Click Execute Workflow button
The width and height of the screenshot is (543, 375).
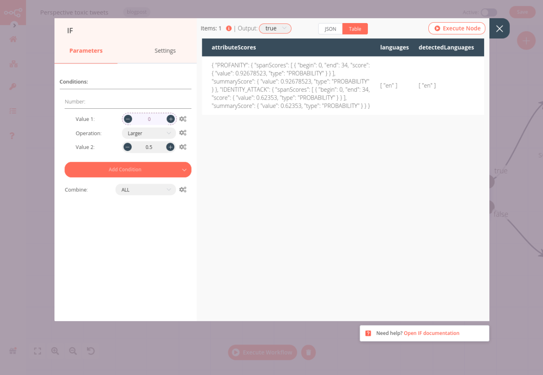pos(262,352)
